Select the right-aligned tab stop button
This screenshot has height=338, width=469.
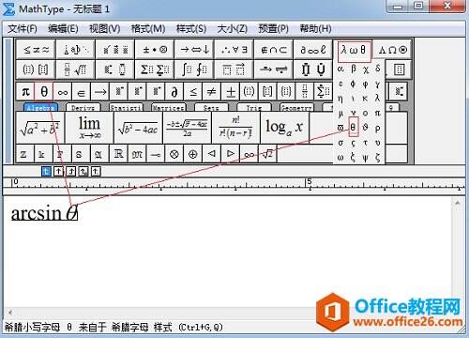point(71,171)
